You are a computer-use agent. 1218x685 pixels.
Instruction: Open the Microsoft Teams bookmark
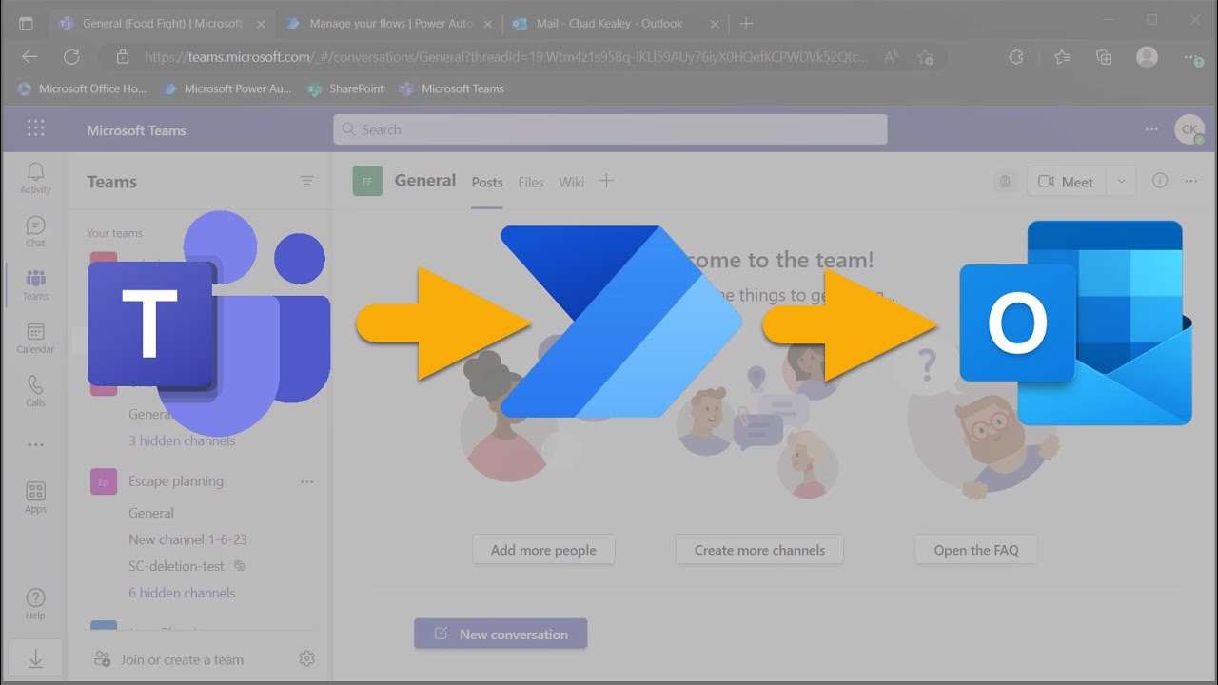pos(452,88)
